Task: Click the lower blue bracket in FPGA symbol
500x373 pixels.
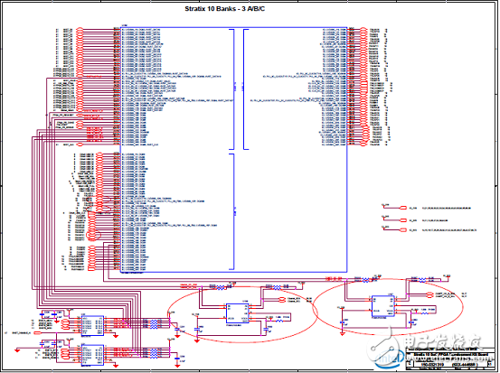Action: coord(231,212)
